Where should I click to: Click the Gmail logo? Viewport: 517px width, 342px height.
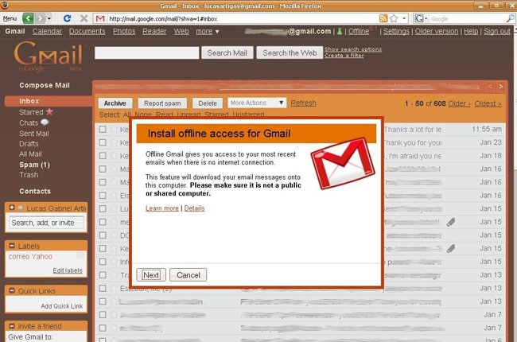(49, 56)
